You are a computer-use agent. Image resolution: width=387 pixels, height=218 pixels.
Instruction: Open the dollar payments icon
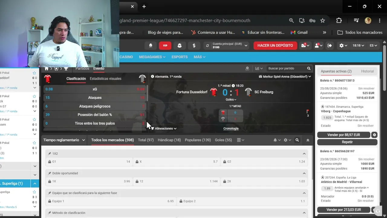click(194, 45)
